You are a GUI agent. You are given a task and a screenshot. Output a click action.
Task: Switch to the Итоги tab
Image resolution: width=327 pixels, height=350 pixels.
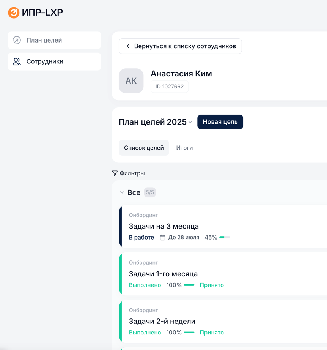[x=184, y=148]
